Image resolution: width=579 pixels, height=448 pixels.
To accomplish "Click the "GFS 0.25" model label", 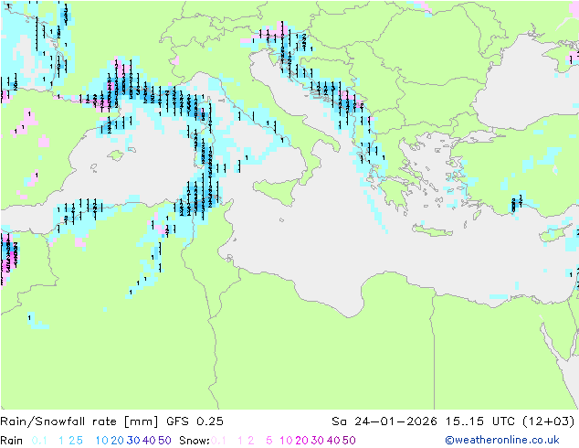I will (x=195, y=421).
